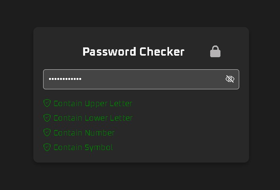The height and width of the screenshot is (190, 280).
Task: Select the Contain Upper Letter requirement text
Action: pyautogui.click(x=93, y=104)
